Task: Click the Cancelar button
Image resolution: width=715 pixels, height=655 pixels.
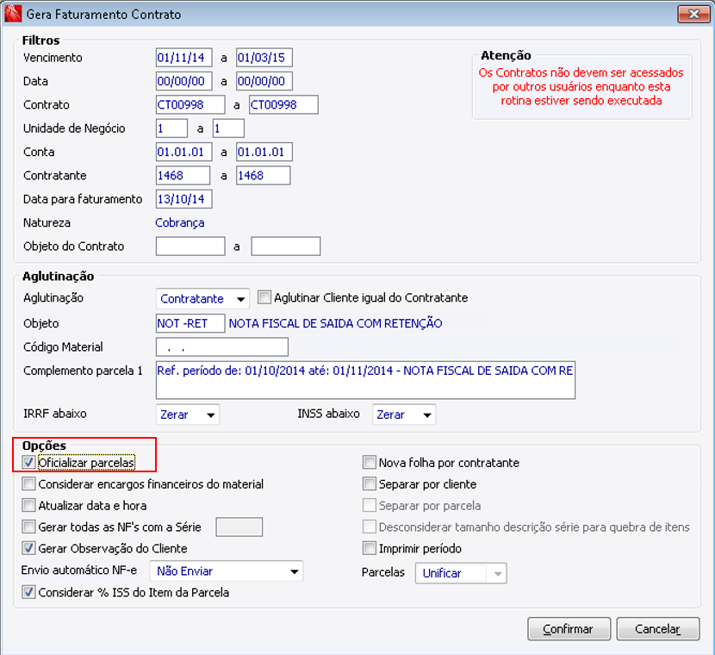Action: pos(657,629)
